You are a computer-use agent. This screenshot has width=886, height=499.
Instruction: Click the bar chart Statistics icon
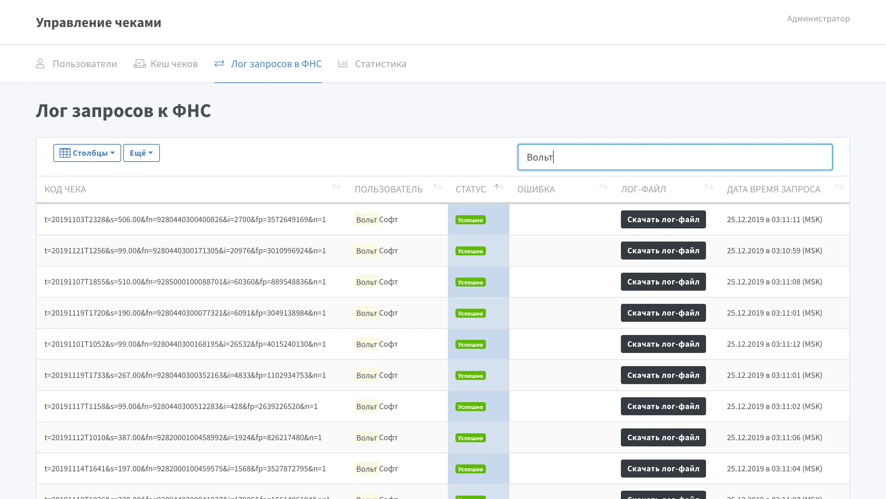343,64
